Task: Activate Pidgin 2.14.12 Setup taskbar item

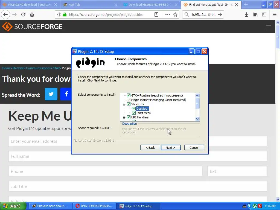Action: 138,206
